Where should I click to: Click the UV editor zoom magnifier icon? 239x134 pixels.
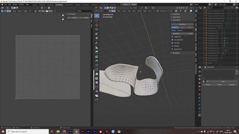click(x=63, y=15)
